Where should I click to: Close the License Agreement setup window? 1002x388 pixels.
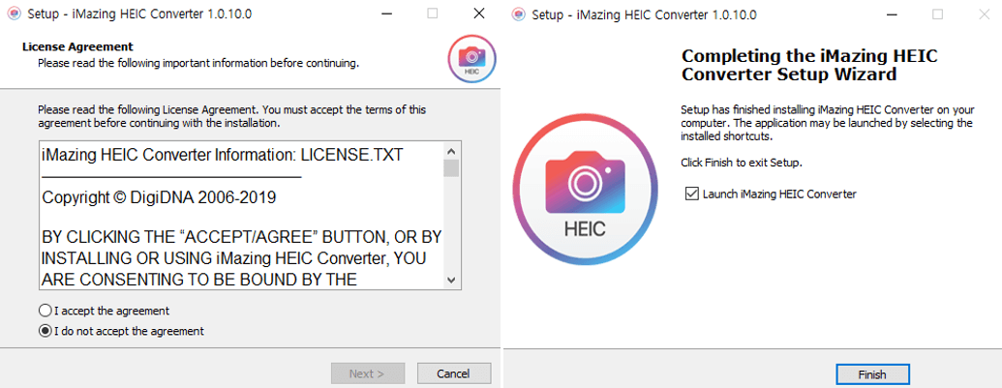pos(478,14)
